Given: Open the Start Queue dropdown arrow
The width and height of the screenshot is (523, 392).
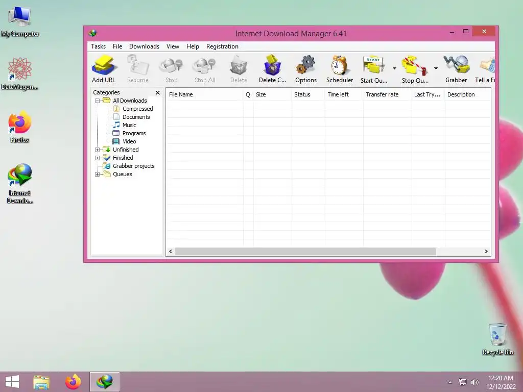Looking at the screenshot, I should tap(394, 68).
